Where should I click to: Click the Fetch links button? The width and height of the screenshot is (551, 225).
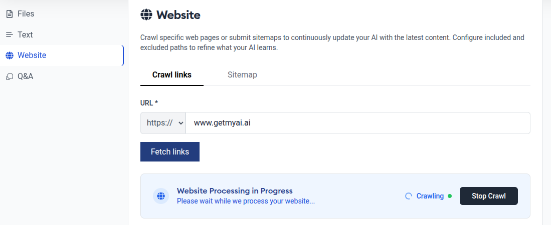pos(170,152)
